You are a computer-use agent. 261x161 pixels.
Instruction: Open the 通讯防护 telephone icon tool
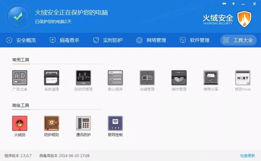coord(83,123)
